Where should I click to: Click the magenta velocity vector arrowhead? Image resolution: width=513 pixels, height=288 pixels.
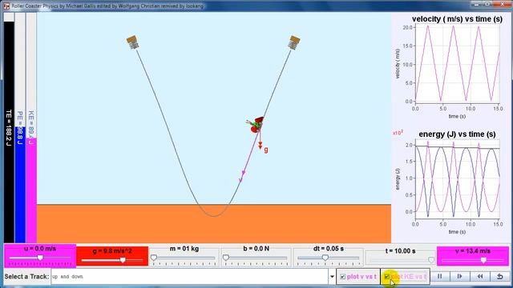(243, 173)
